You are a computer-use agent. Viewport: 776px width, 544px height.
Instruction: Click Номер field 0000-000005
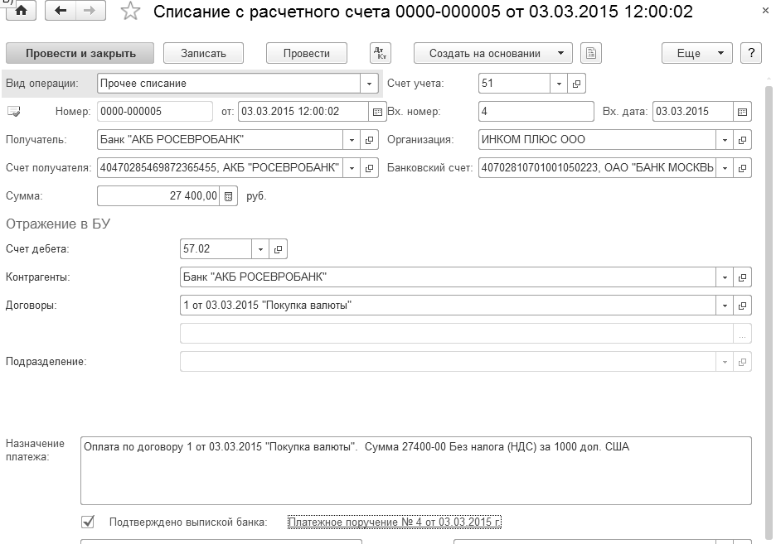point(155,112)
